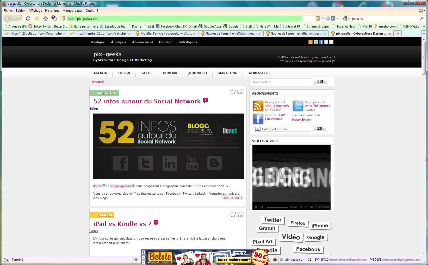Open the email envelope icon in black header
Screen dimensions: 428x265
[331, 42]
